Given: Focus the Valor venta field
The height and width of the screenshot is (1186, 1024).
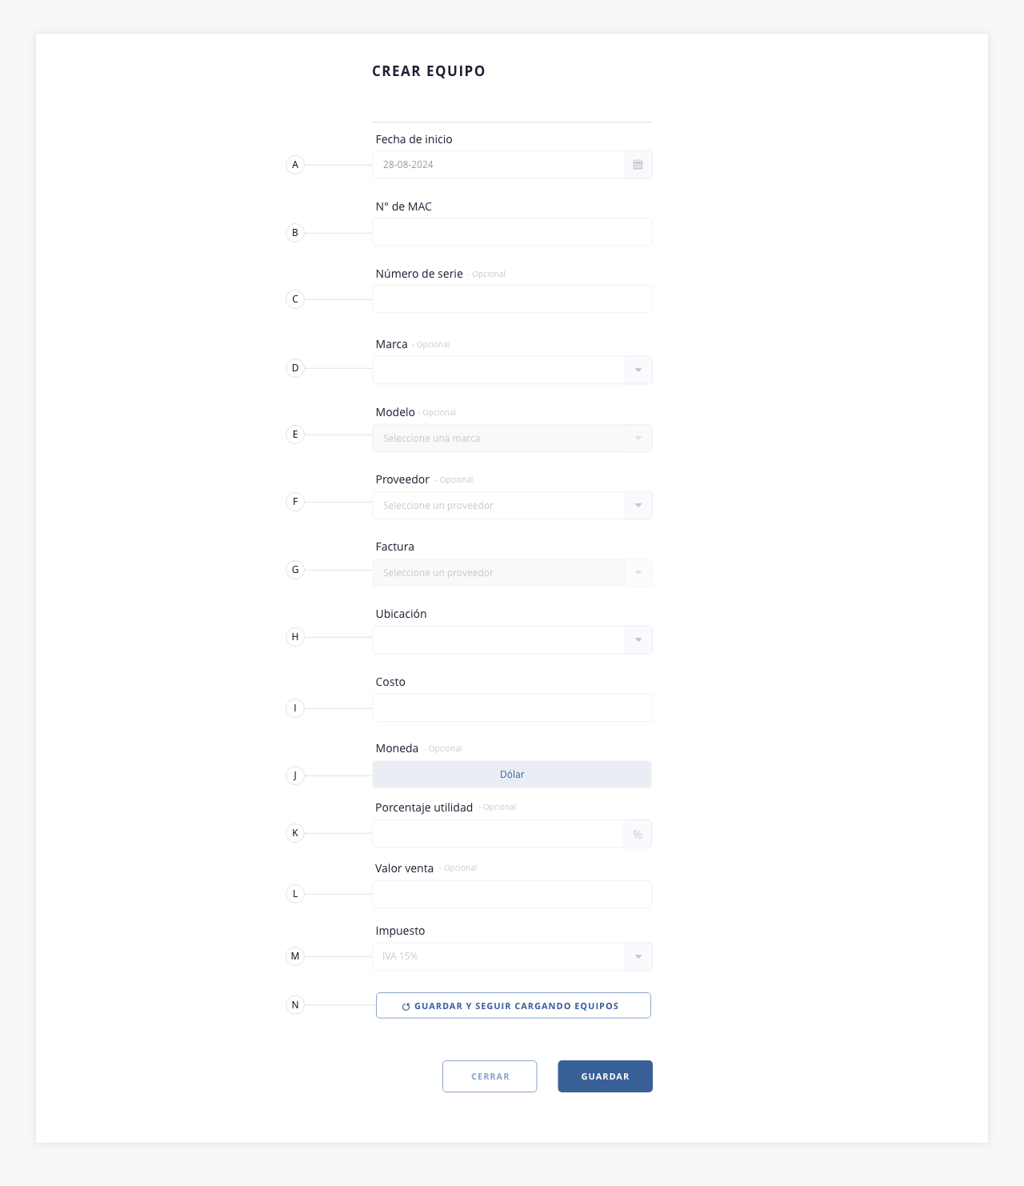Looking at the screenshot, I should click(x=512, y=895).
